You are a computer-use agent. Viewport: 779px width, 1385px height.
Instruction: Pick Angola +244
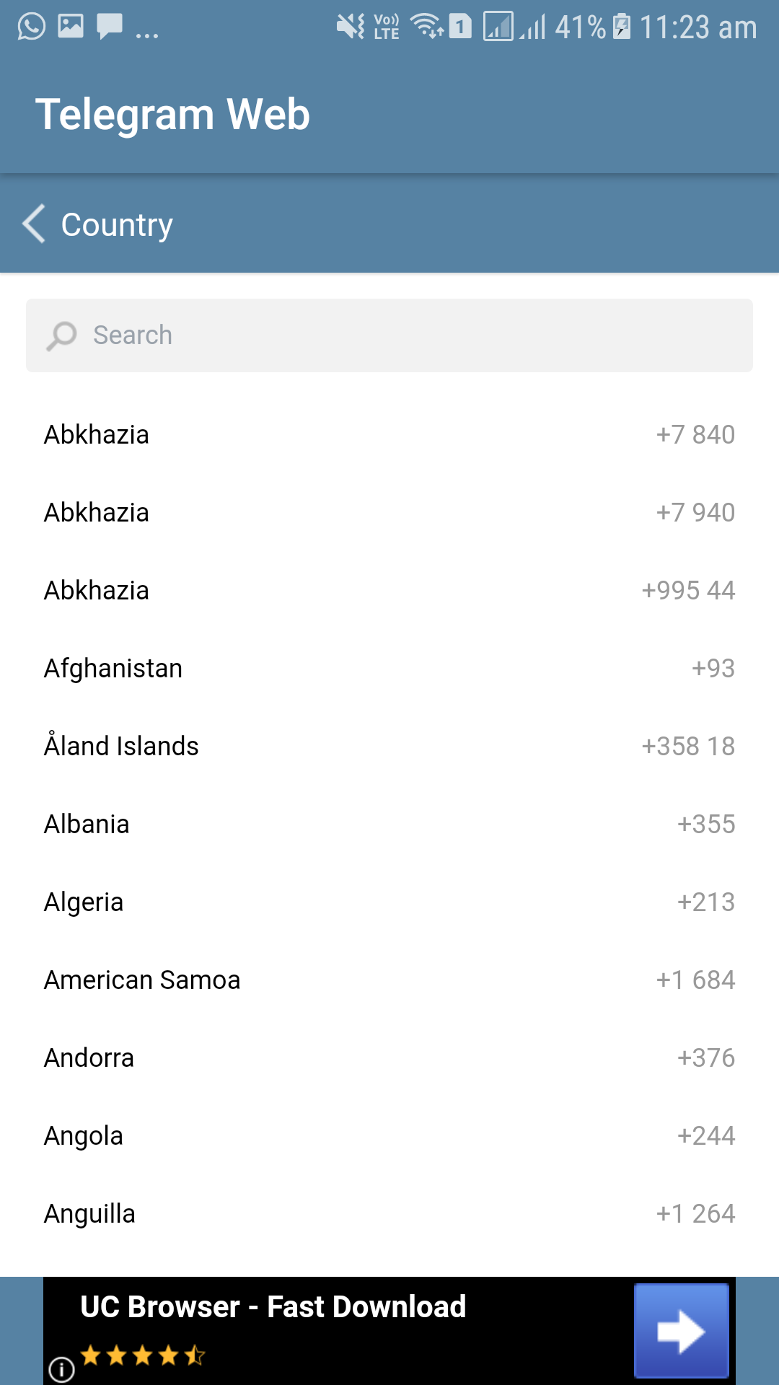(x=389, y=1136)
